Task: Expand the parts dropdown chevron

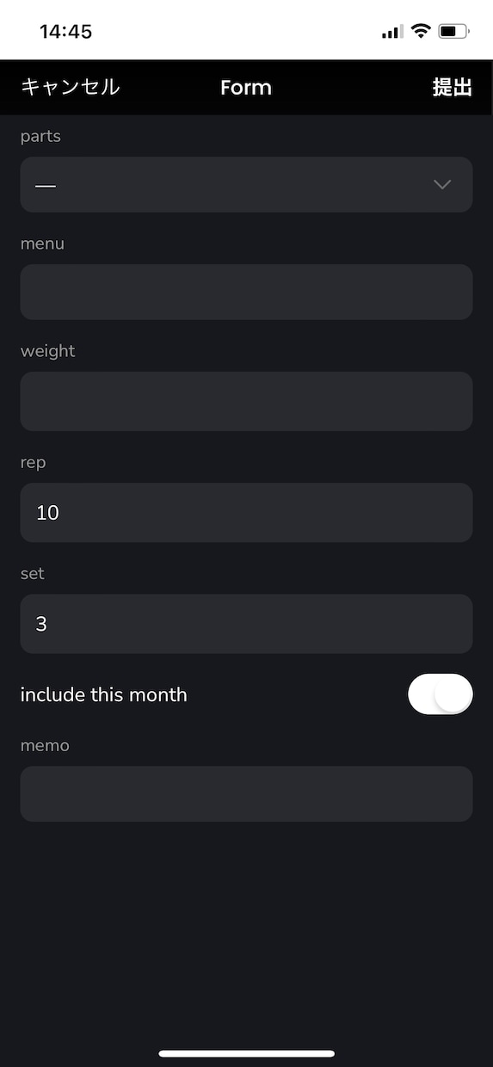Action: point(442,184)
